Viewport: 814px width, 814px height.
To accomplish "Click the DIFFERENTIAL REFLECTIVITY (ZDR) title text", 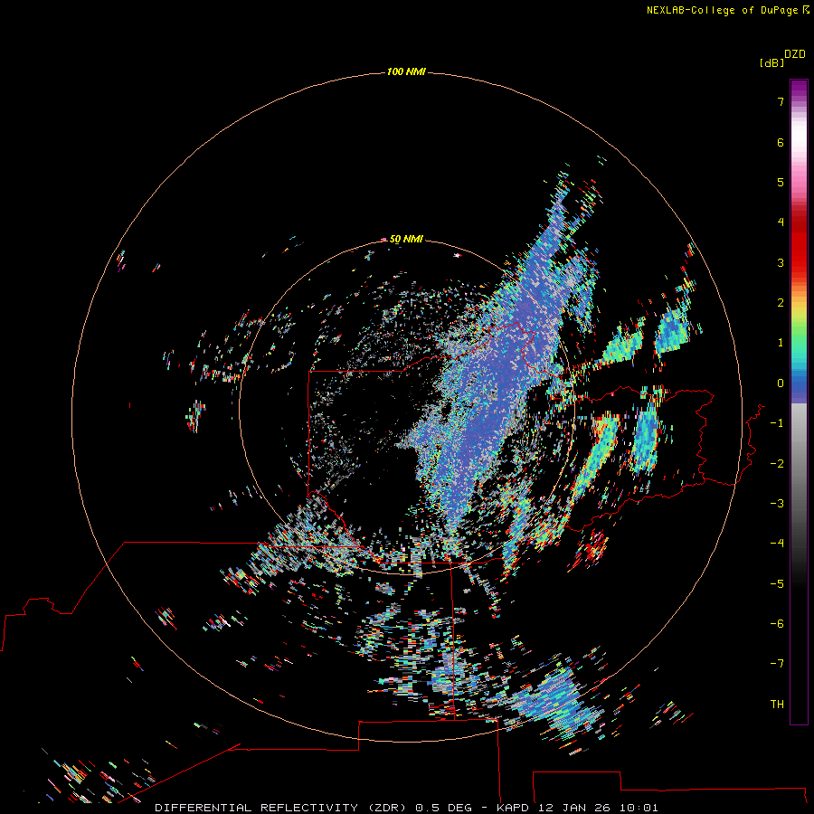I will pyautogui.click(x=281, y=808).
